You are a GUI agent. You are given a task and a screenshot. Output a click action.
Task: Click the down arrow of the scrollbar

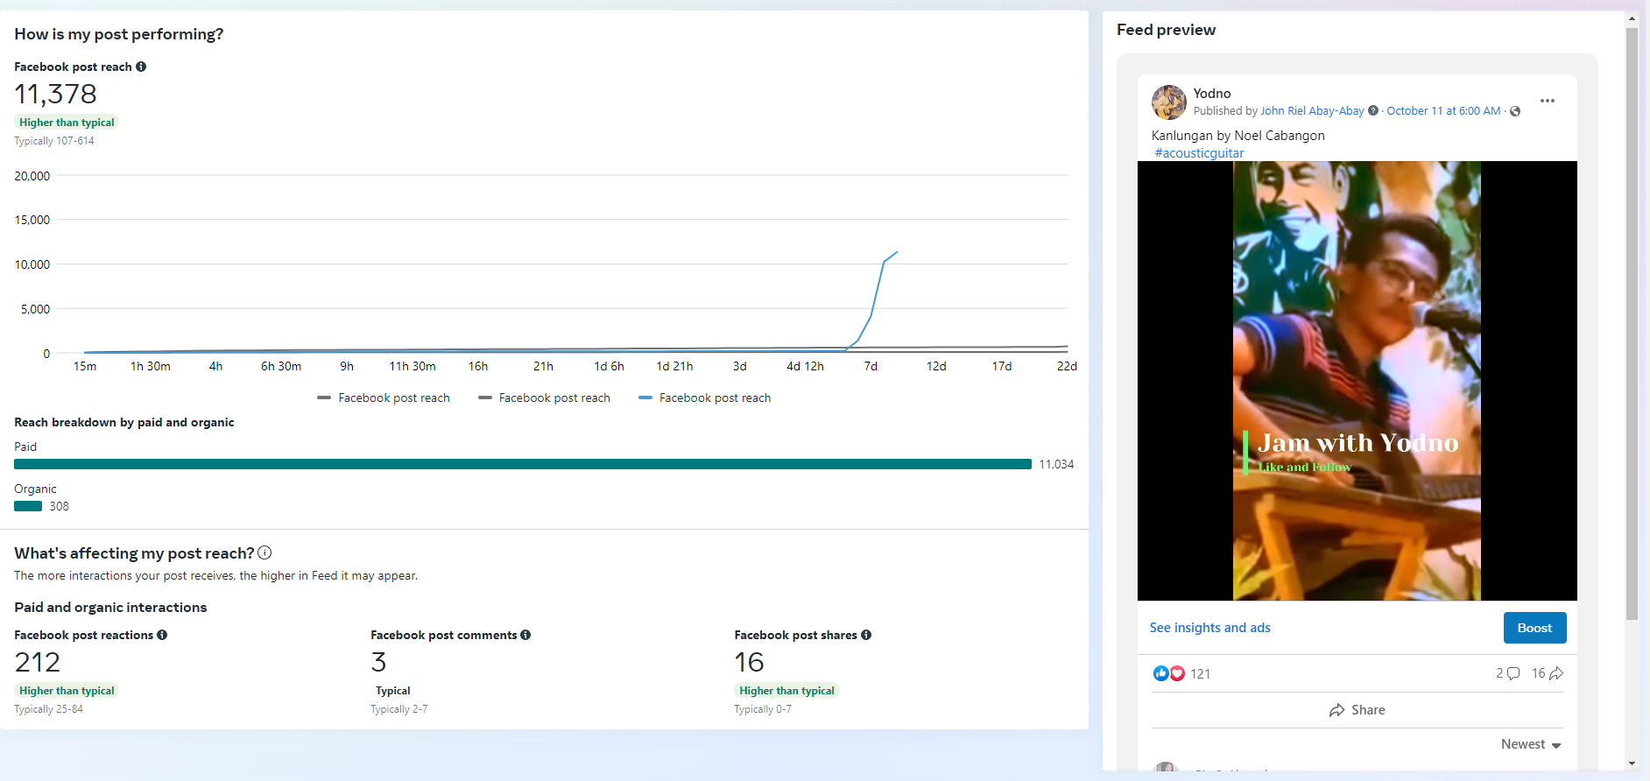[x=1632, y=763]
